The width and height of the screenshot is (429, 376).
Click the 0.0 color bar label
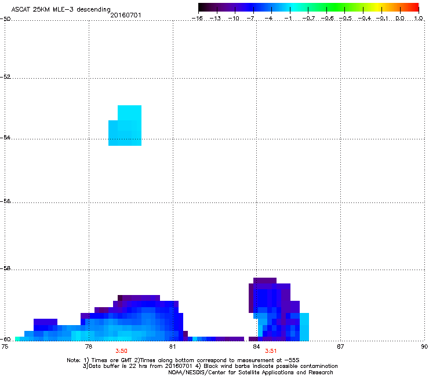[x=400, y=19]
